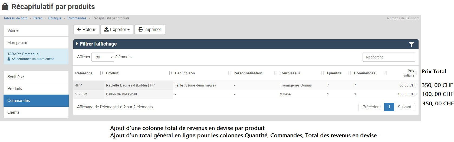
Task: Open the Exporter dropdown
Action: point(117,30)
